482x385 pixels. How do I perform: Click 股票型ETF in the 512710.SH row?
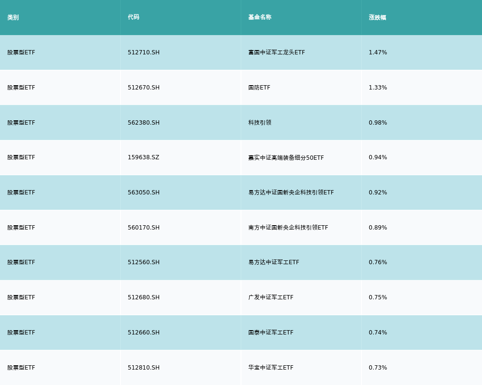point(21,52)
